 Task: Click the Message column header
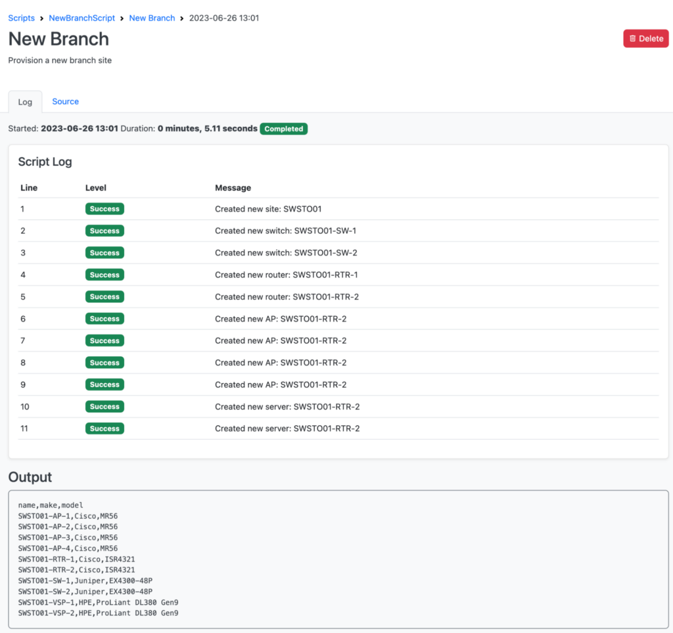[x=233, y=188]
